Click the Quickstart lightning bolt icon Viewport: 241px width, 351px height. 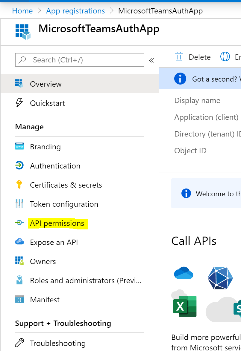(x=19, y=103)
